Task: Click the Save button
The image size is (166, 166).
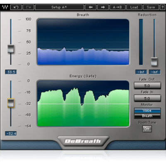Action: [151, 7]
